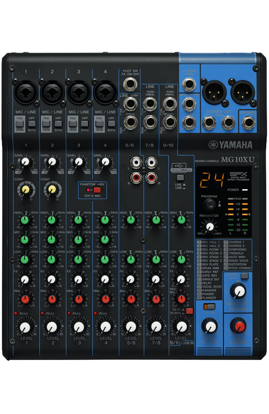Toggle the HPF 80Hz switch on channel 1

click(32, 124)
